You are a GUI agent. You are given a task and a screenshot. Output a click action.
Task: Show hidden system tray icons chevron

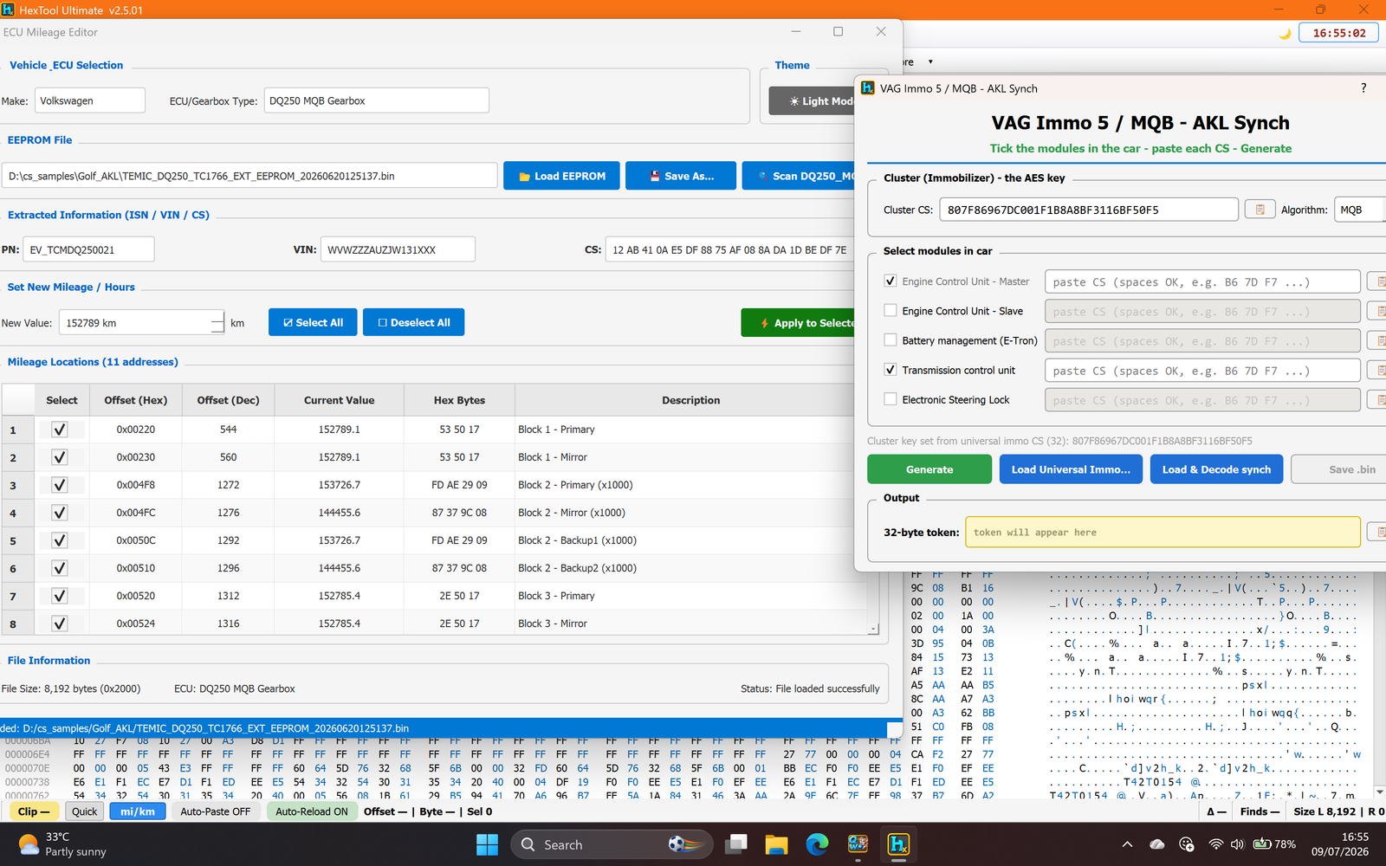pyautogui.click(x=1127, y=844)
